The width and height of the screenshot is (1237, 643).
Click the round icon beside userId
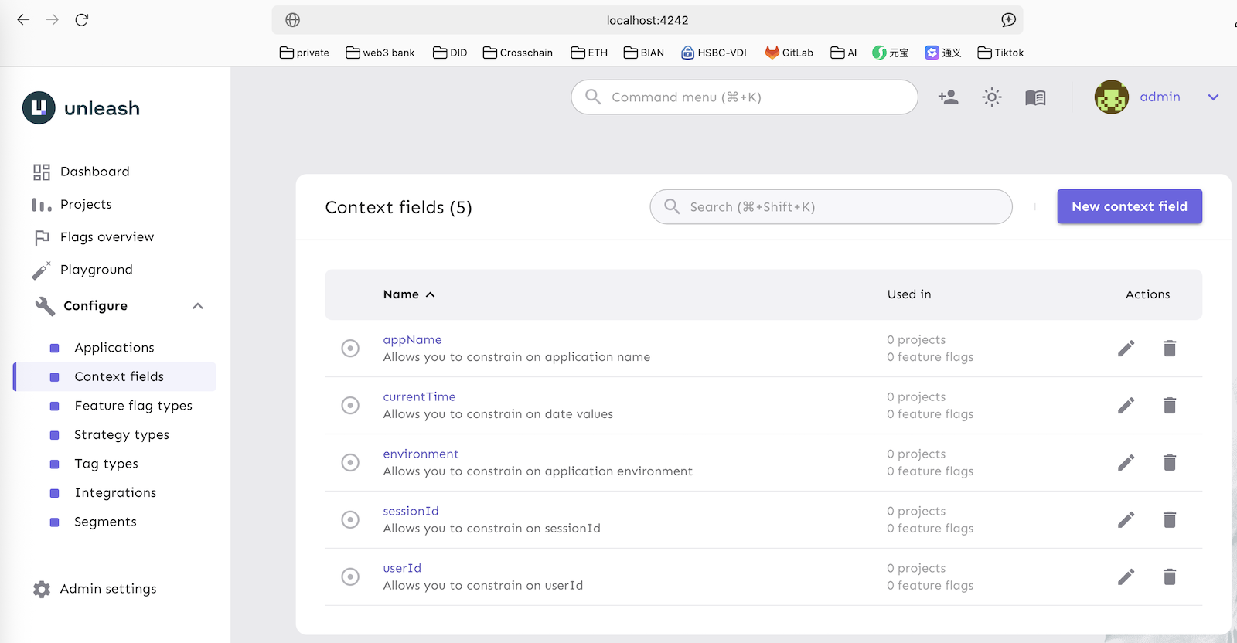350,577
